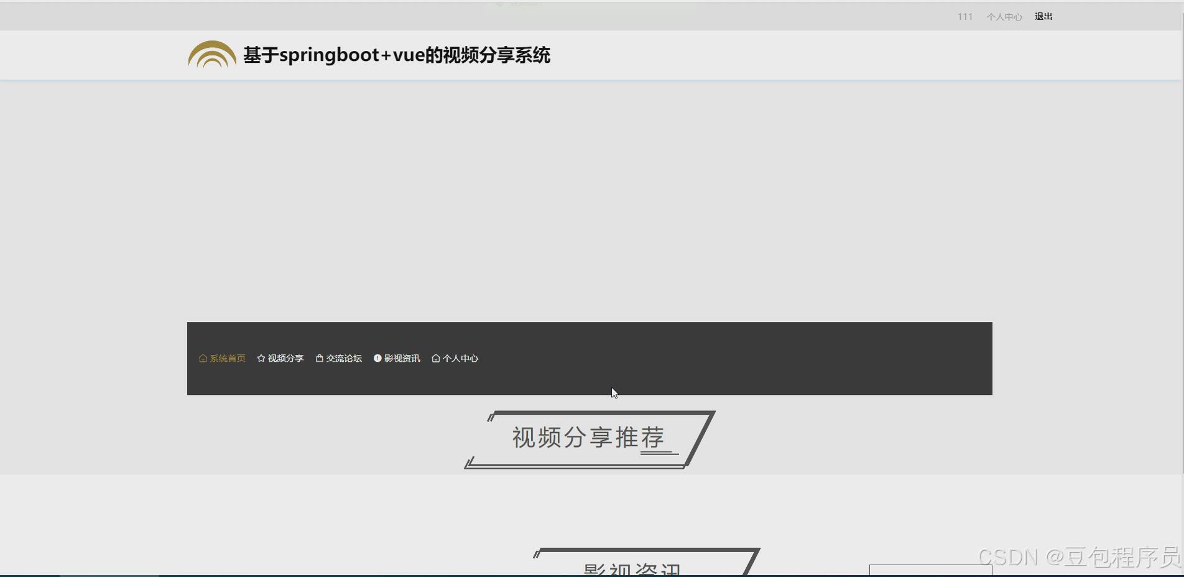Click the home icon beside 系统首页
The image size is (1184, 577).
[x=202, y=358]
